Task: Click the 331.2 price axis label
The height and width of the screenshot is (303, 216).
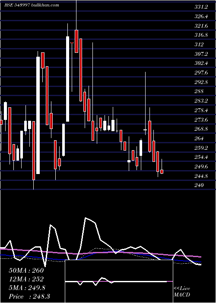Action: click(201, 7)
